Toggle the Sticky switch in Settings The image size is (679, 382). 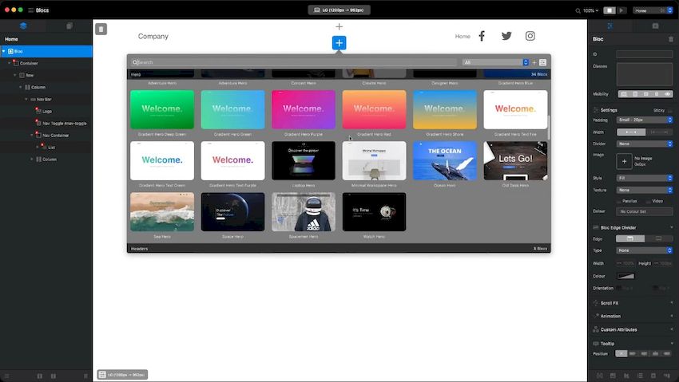pos(670,110)
